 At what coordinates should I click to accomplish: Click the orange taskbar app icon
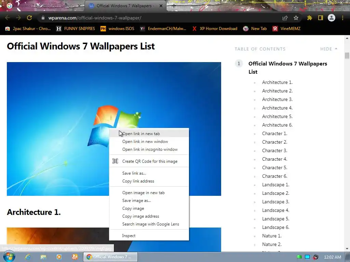click(x=75, y=257)
